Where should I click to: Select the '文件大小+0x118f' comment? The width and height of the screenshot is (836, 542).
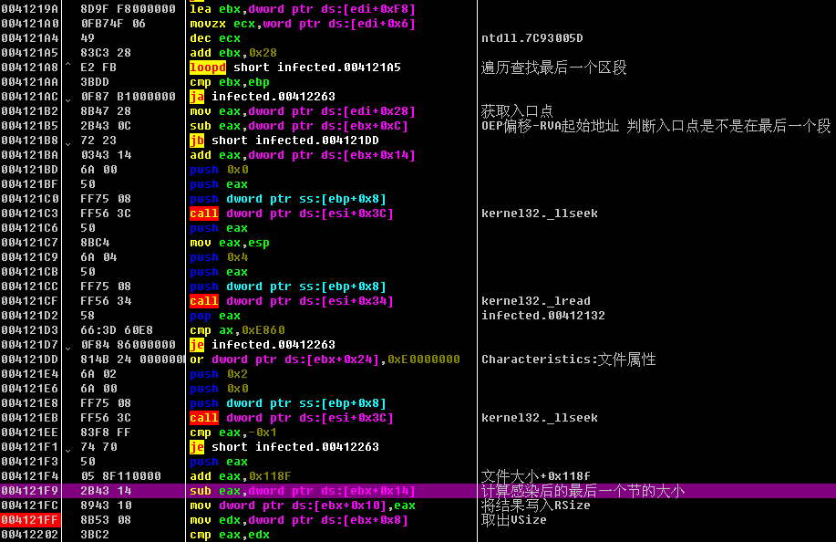click(x=535, y=476)
